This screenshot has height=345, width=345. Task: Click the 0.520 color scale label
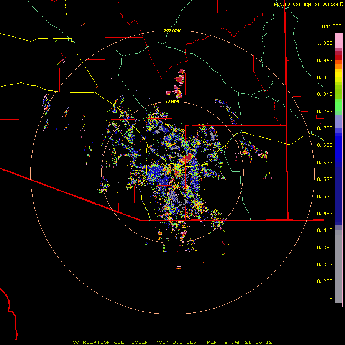tap(325, 197)
